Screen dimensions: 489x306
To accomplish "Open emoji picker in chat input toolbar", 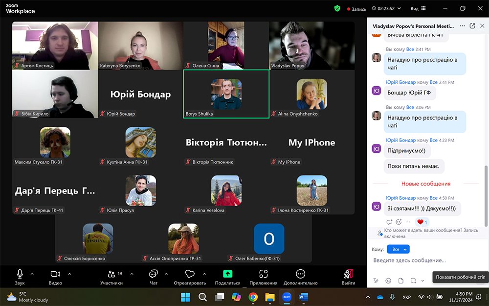I will point(388,281).
